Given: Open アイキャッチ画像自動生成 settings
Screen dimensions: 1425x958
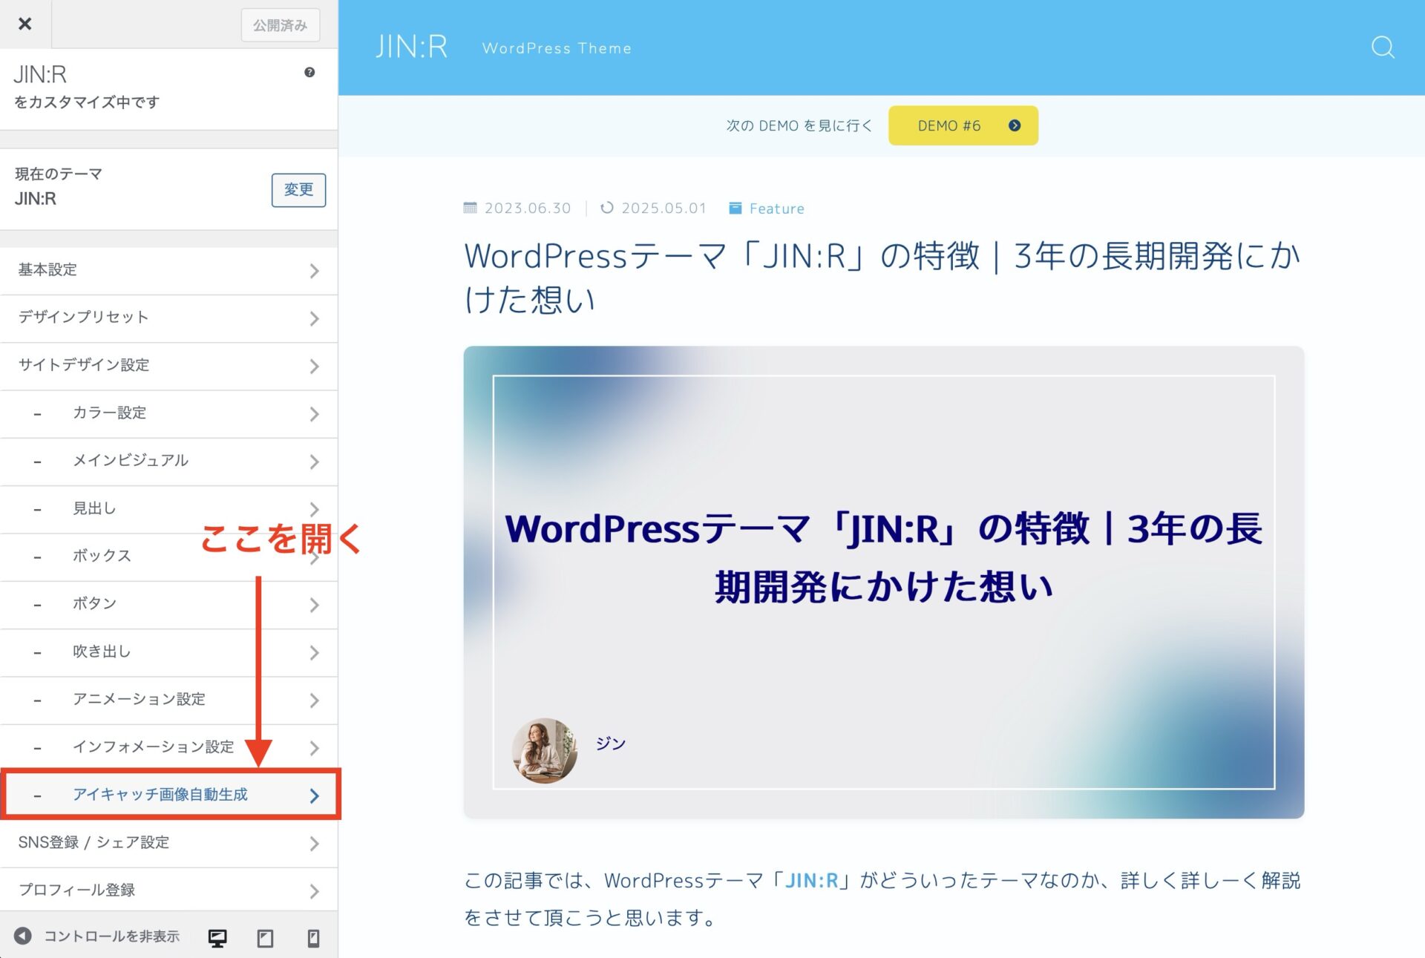Looking at the screenshot, I should click(x=169, y=795).
